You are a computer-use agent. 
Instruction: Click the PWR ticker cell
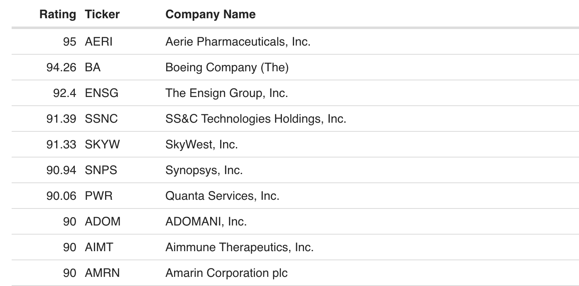point(99,196)
